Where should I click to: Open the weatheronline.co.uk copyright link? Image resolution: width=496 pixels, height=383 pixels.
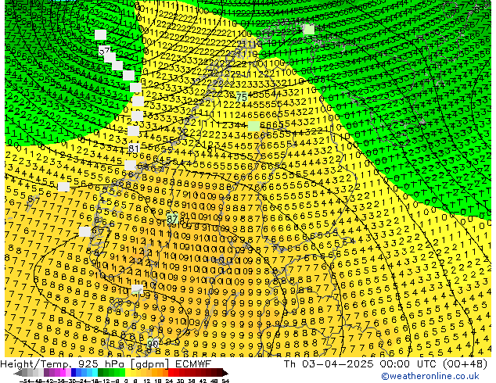point(430,376)
